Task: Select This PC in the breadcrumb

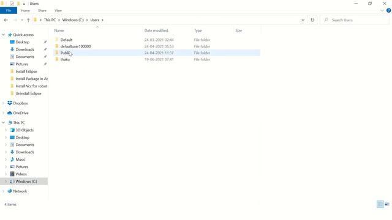Action: 50,20
